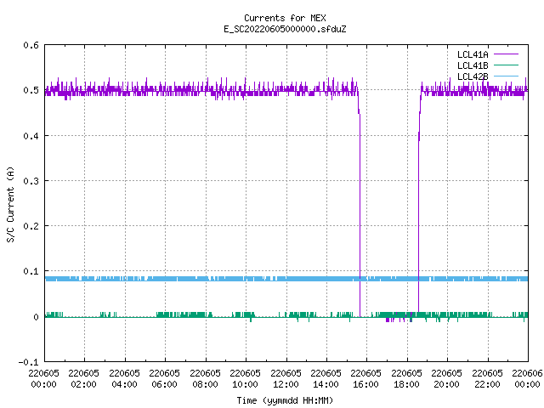Click the -0.1 y-axis tick value

(x=28, y=362)
